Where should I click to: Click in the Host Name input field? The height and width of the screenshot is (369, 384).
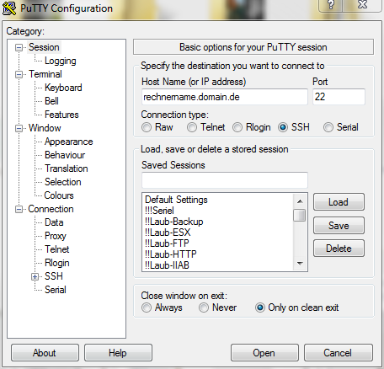point(225,97)
